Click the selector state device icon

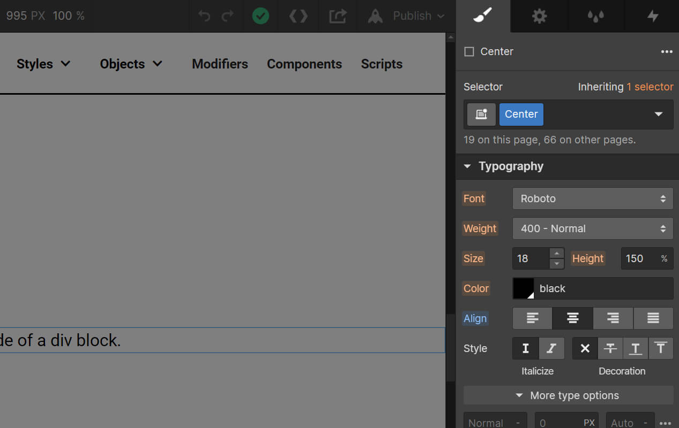[481, 114]
